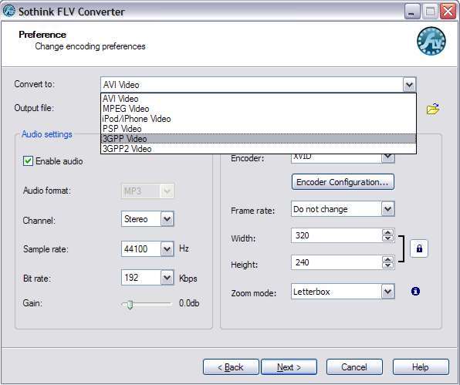Click the title bar application icon

[x=8, y=11]
